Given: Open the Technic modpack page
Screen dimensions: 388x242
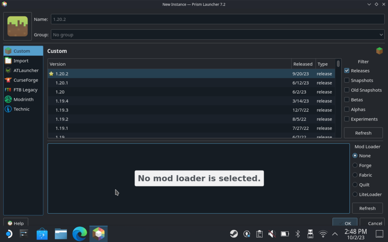Looking at the screenshot, I should pos(23,109).
